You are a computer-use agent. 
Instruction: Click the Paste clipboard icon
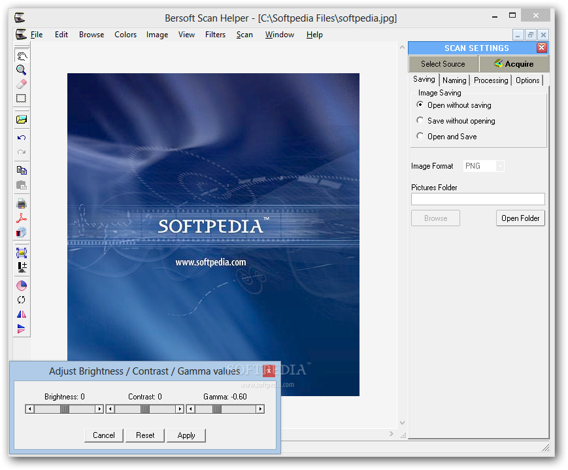(x=22, y=185)
